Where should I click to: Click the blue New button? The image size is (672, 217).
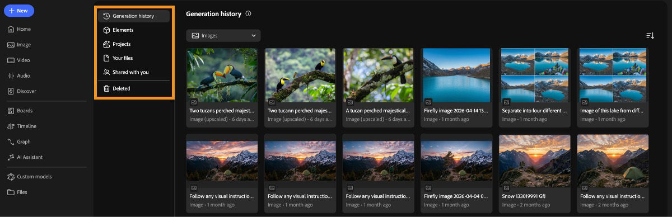pos(18,11)
